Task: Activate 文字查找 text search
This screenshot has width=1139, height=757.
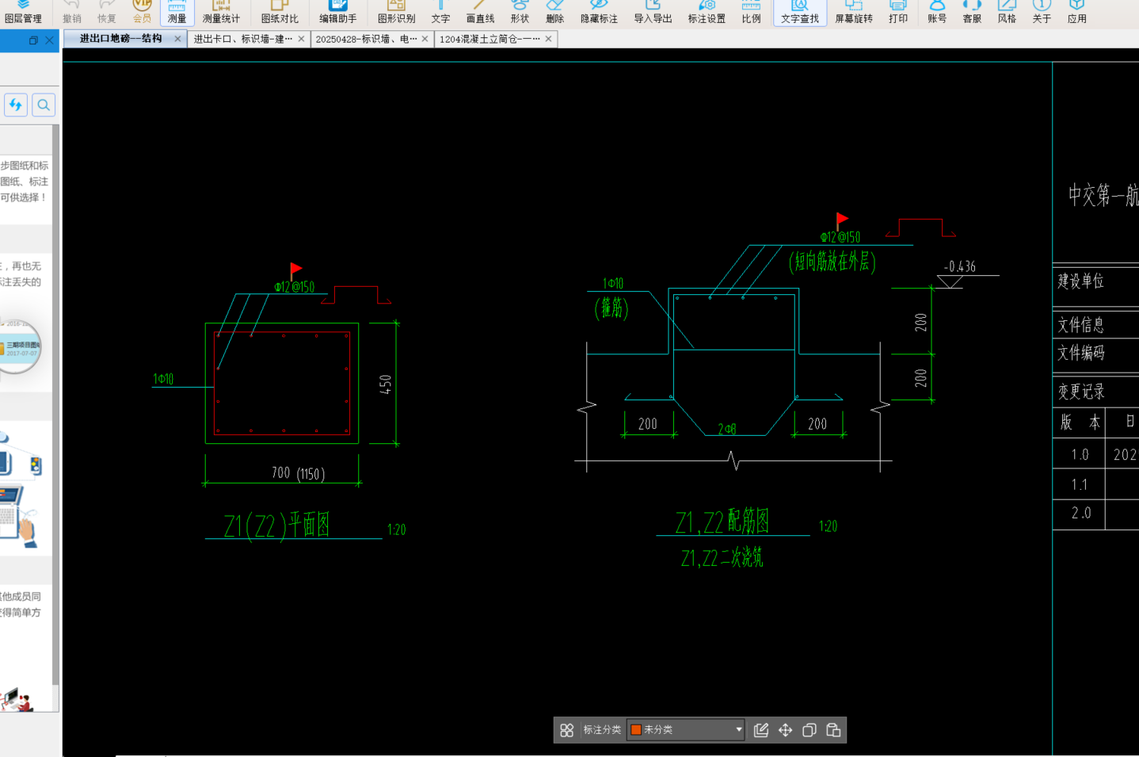Action: [x=800, y=12]
